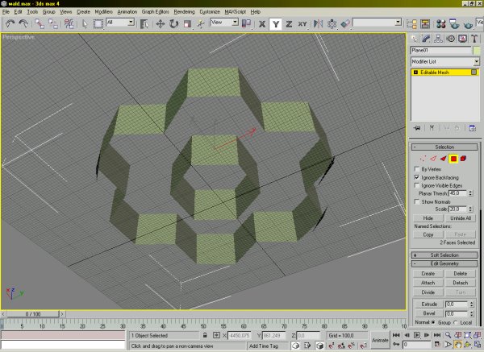Click the selection lock toggle icon
The image size is (484, 352).
point(206,335)
